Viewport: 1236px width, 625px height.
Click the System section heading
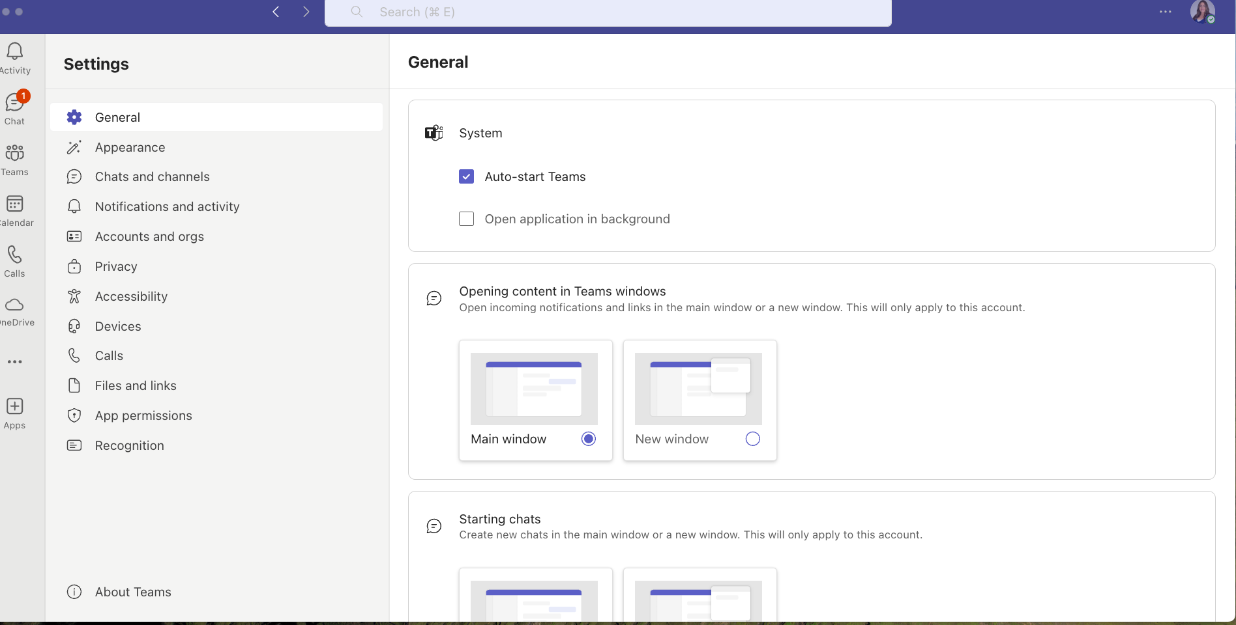point(480,133)
